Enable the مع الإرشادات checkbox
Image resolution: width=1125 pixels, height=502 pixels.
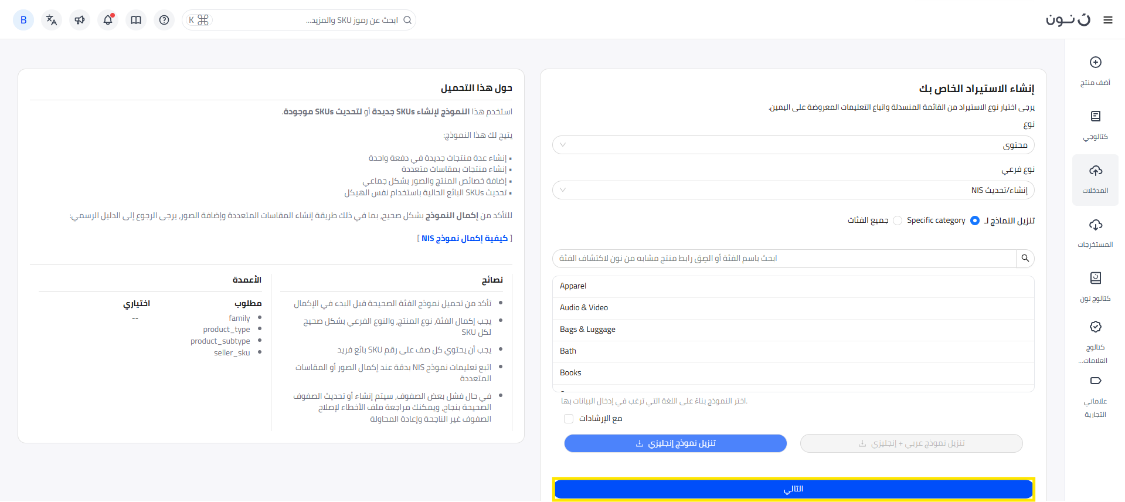(x=569, y=418)
